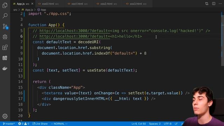224x126 pixels.
Task: Close the App.js tab
Action: tap(32, 4)
